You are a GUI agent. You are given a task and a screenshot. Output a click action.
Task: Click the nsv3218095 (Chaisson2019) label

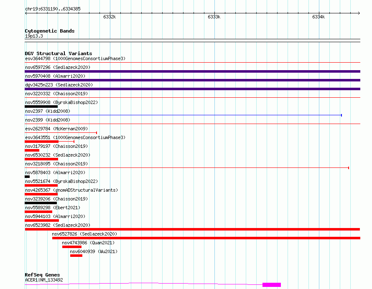pyautogui.click(x=56, y=164)
